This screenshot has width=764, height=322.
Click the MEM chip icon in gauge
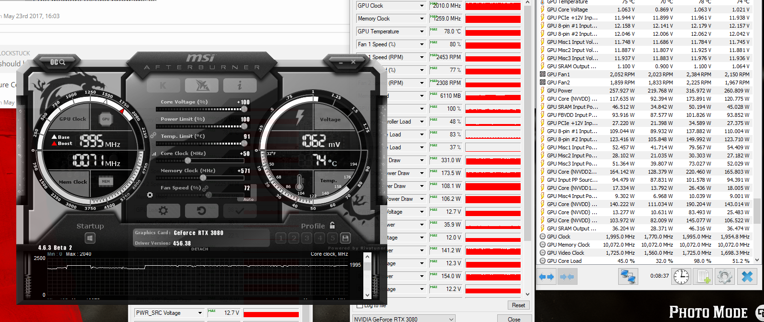point(106,181)
